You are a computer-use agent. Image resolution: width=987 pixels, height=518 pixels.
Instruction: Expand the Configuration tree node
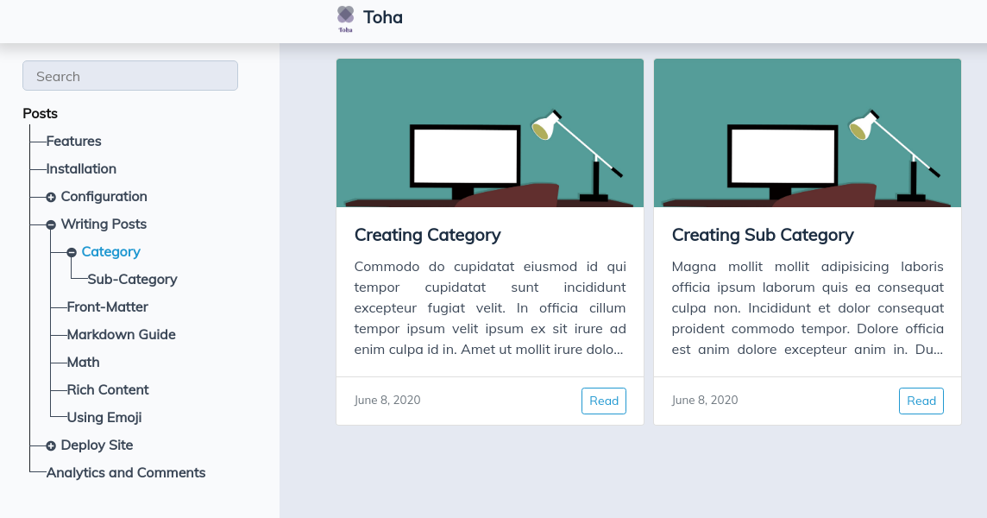click(51, 197)
